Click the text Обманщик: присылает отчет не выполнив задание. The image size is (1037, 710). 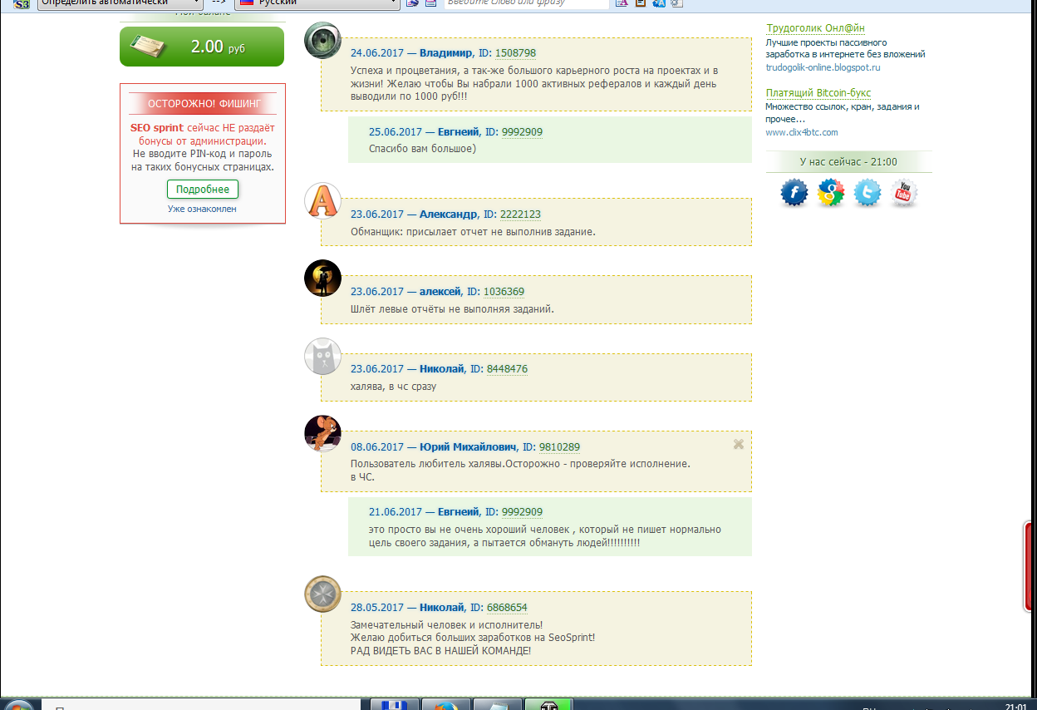coord(473,231)
